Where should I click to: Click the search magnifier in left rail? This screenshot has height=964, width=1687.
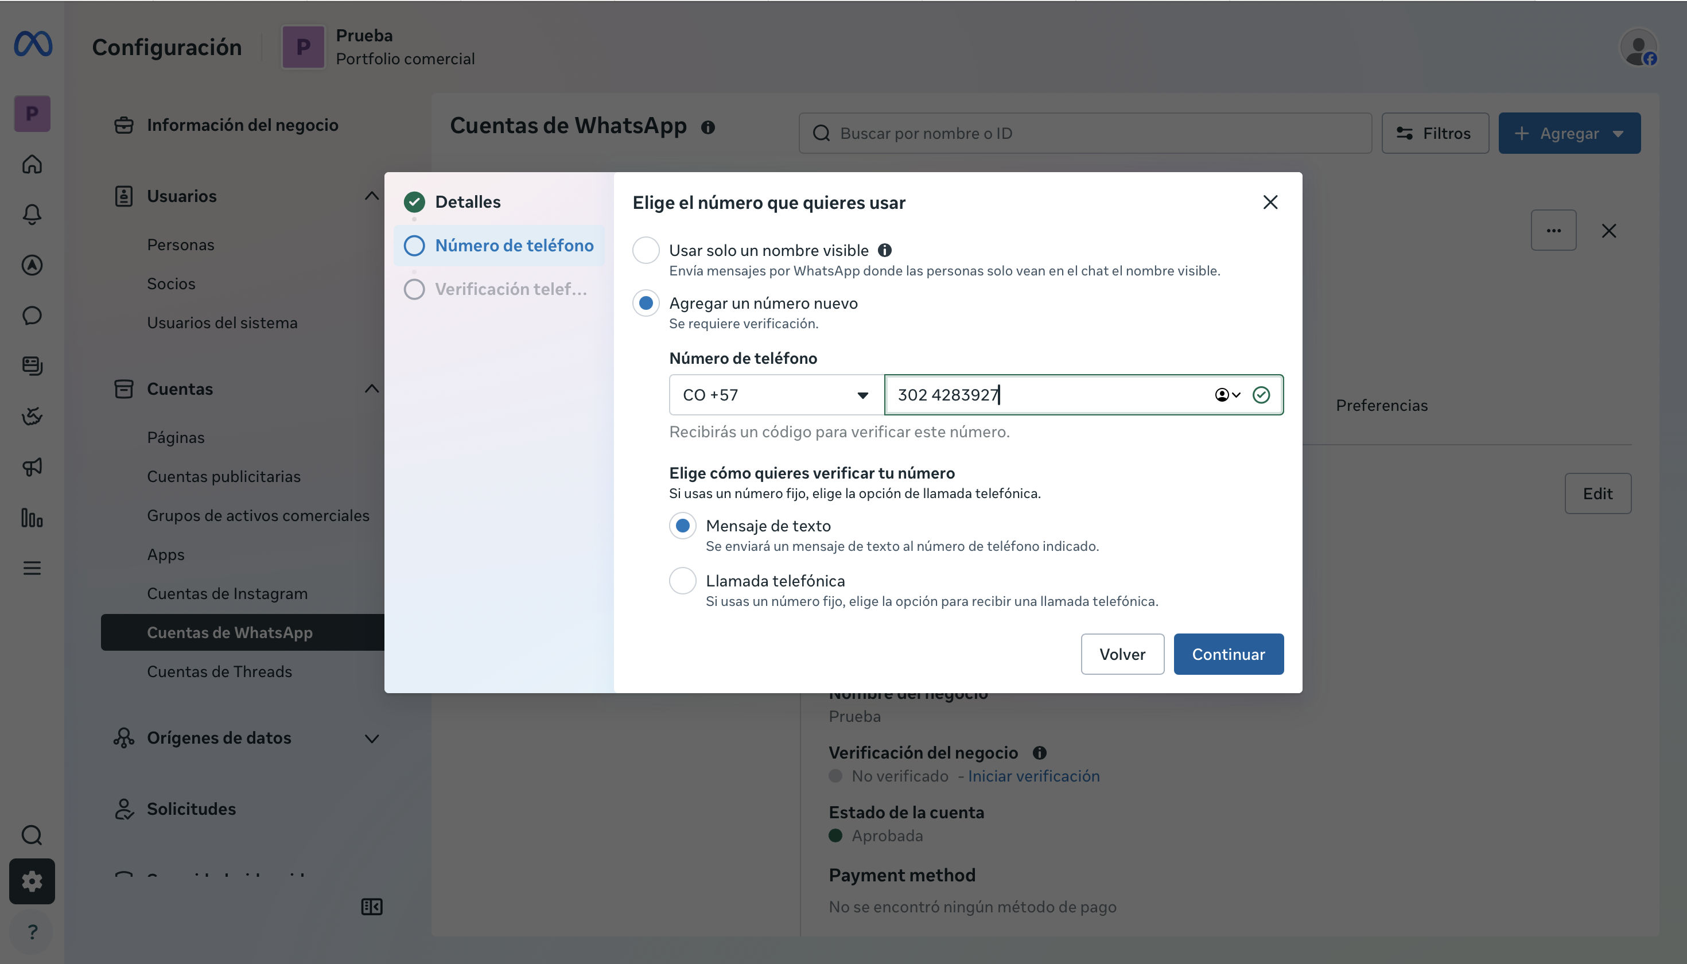[32, 835]
